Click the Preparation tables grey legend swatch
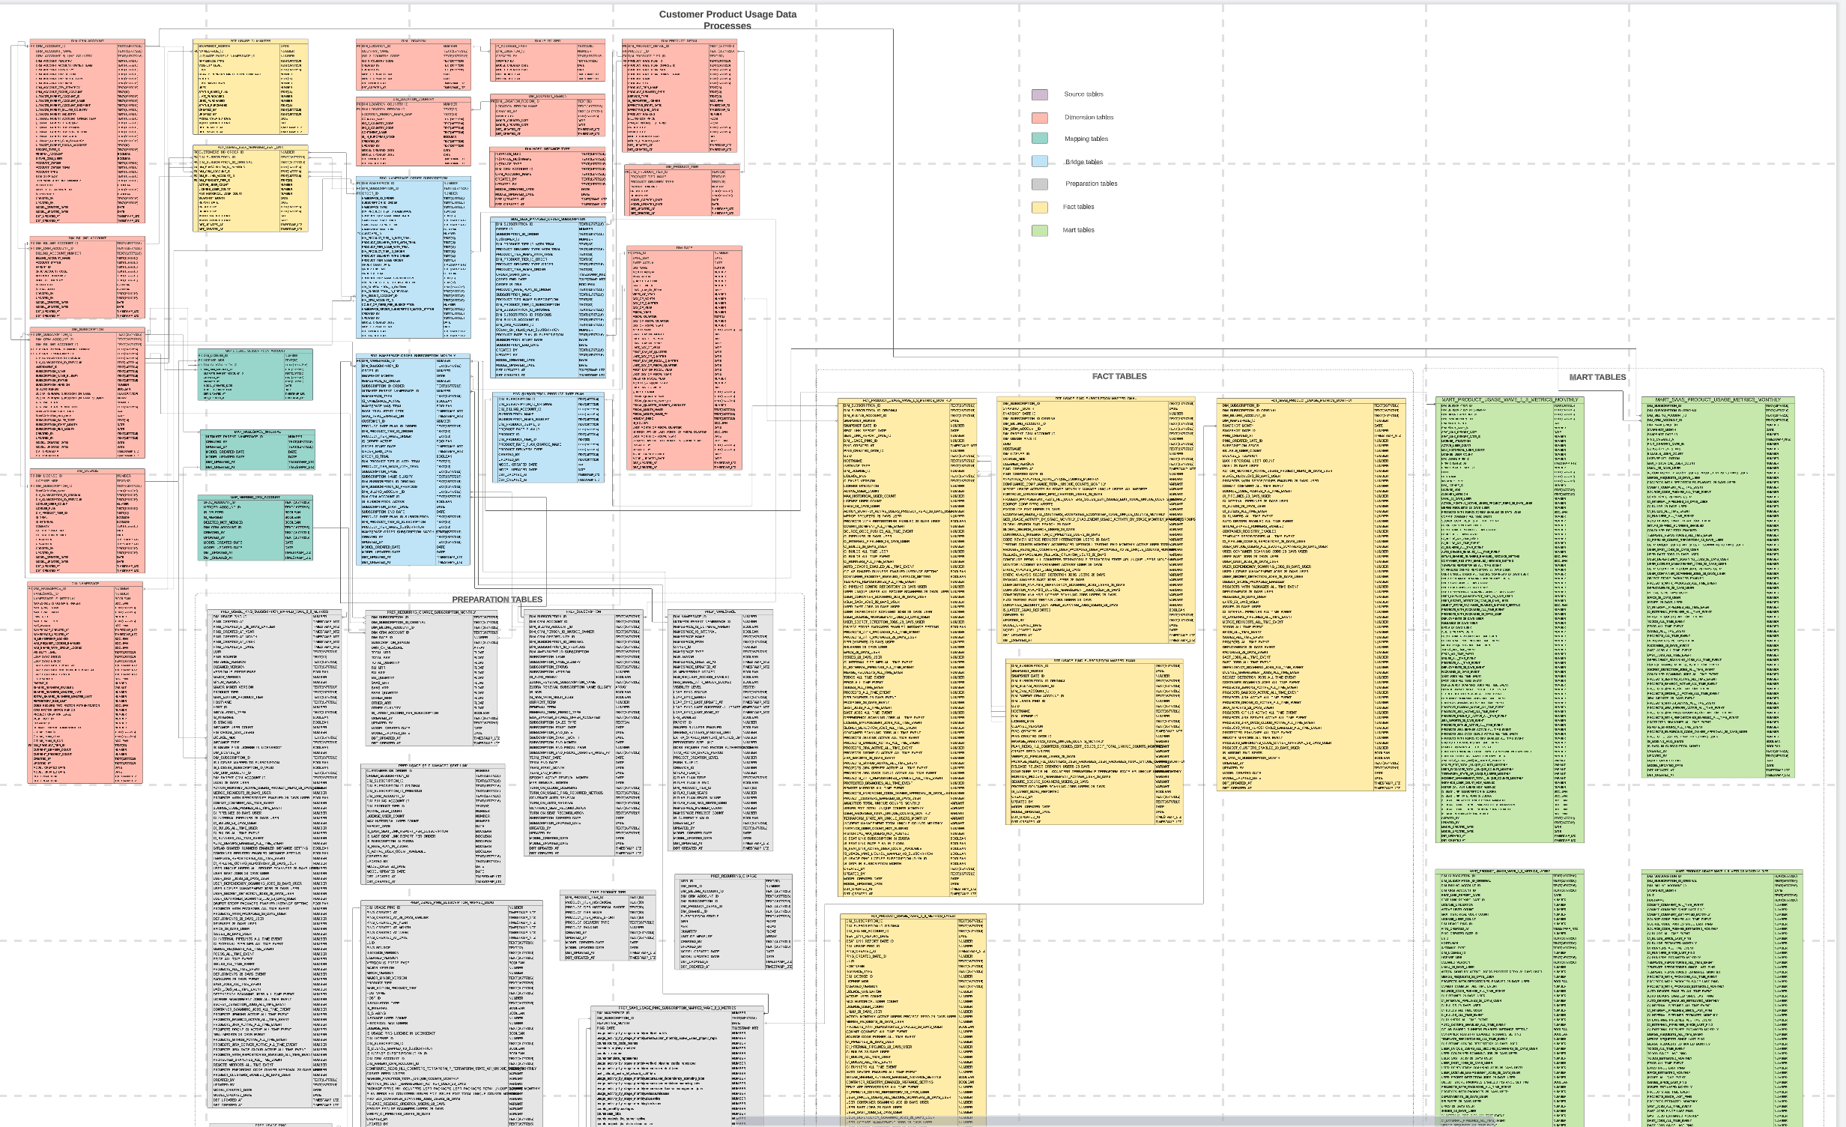 [1039, 184]
